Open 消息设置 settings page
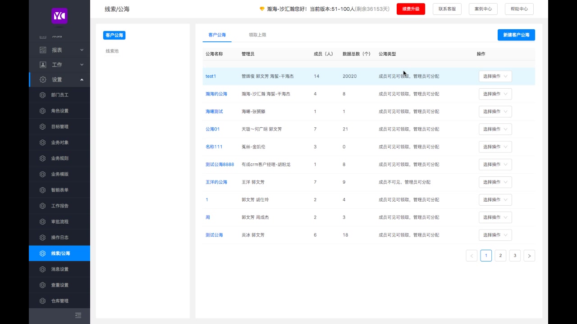The height and width of the screenshot is (324, 577). click(60, 269)
